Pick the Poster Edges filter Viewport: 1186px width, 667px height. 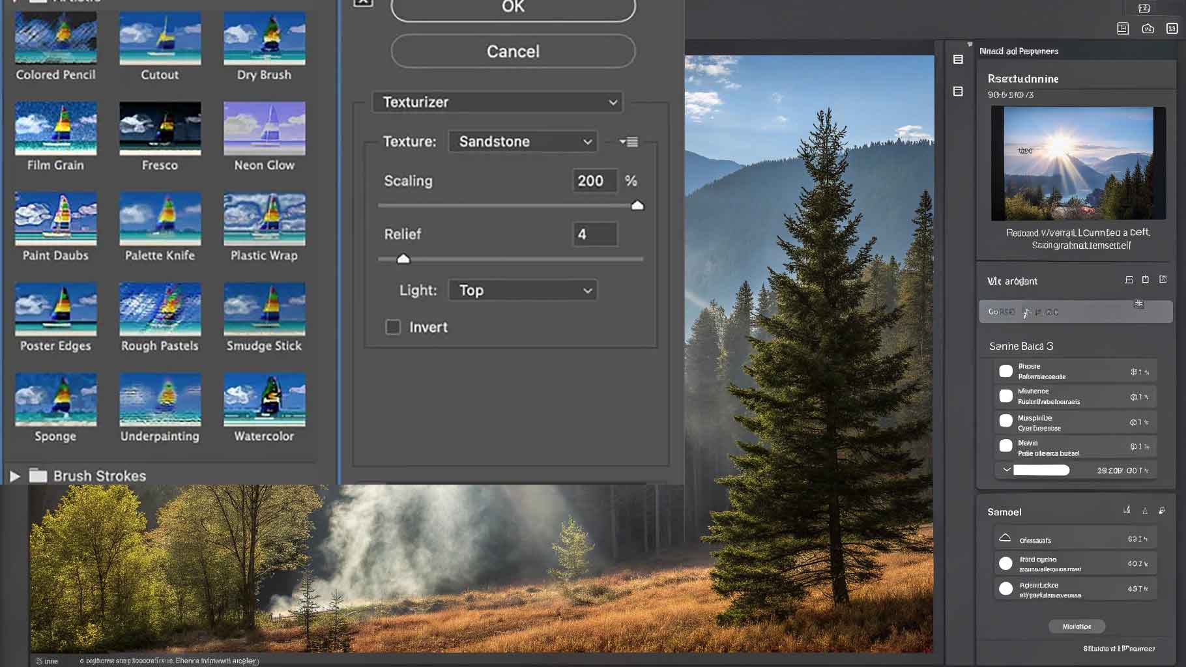click(x=55, y=309)
